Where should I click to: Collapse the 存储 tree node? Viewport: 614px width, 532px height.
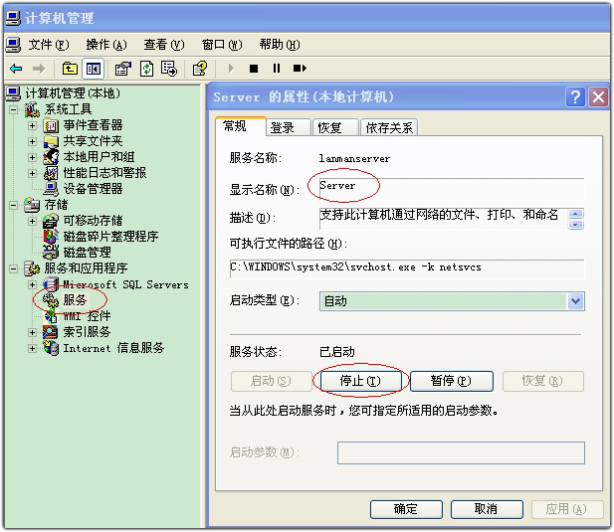pos(13,205)
